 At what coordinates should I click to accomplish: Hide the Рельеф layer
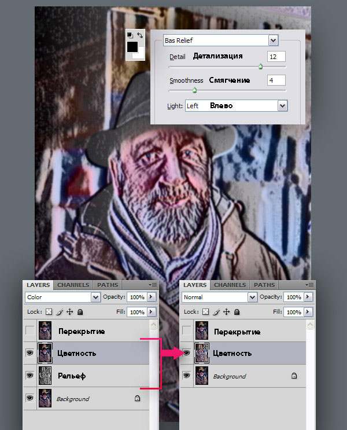pos(29,376)
